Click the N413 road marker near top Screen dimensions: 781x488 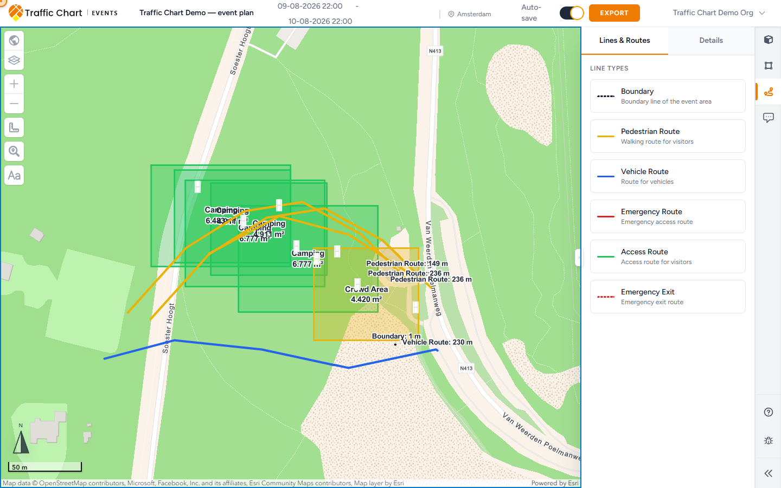coord(435,51)
